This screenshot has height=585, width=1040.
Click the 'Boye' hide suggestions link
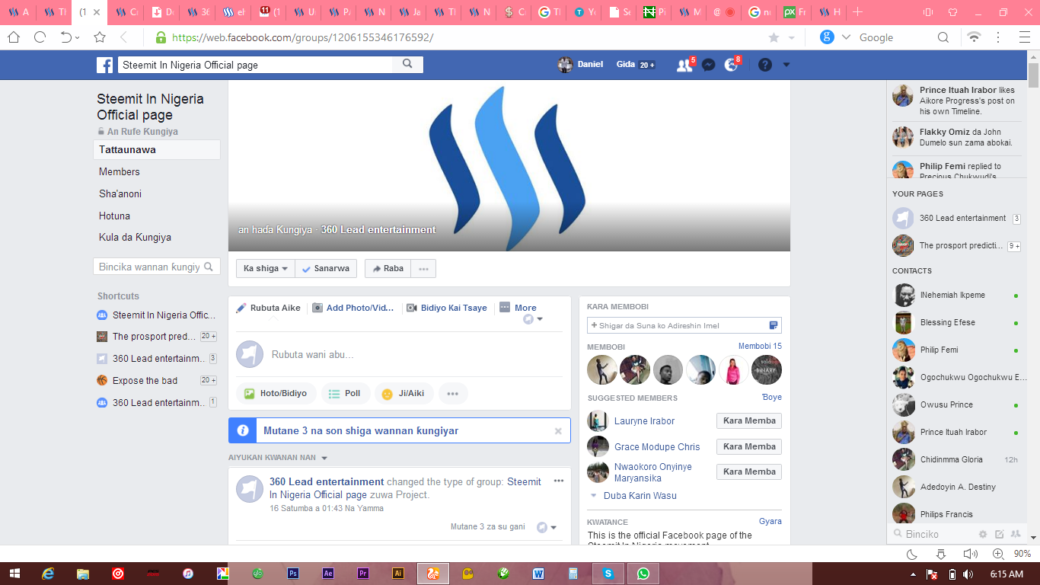tap(772, 397)
